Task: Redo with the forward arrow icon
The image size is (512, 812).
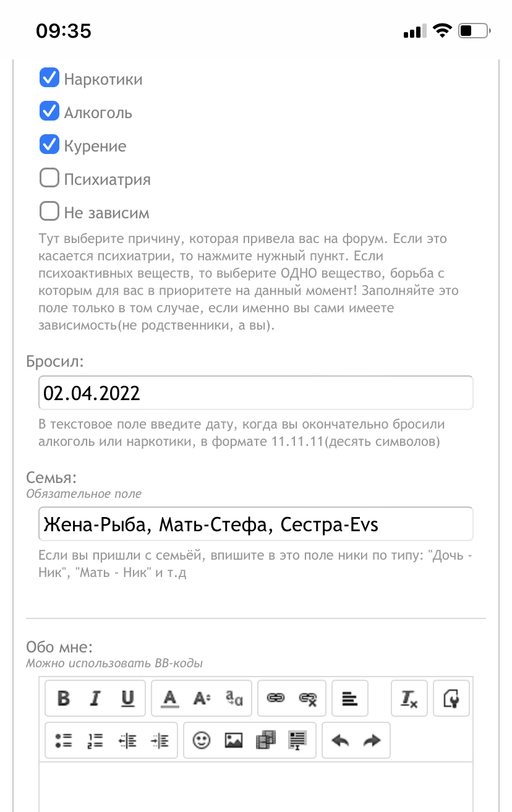Action: coord(372,740)
